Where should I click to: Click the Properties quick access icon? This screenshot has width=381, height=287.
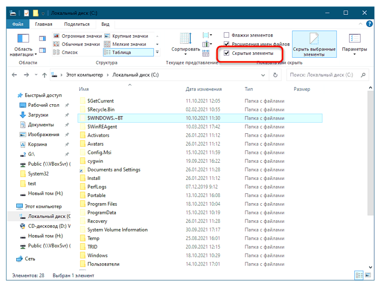[x=27, y=13]
